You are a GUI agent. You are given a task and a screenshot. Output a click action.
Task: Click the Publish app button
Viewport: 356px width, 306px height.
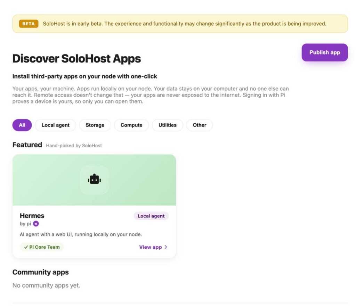(x=325, y=52)
